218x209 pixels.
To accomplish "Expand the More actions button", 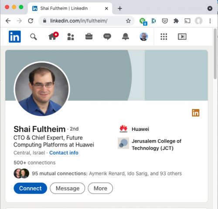I will (100, 188).
